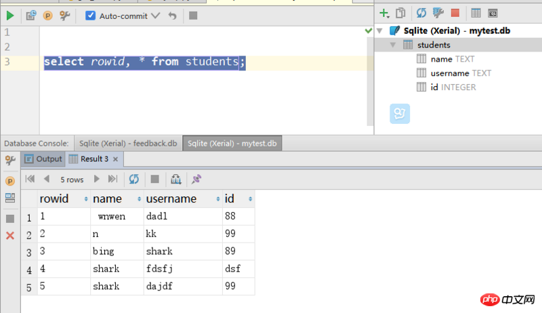Open console settings wrench icon
This screenshot has height=313, width=542.
[x=64, y=15]
